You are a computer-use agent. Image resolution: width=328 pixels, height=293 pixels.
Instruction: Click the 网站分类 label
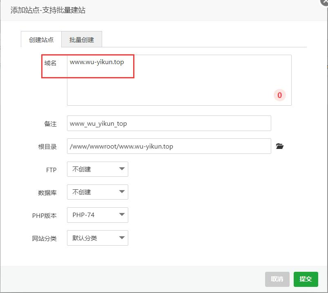(x=45, y=238)
